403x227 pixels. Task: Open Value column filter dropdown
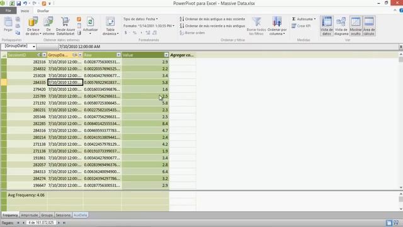(166, 55)
